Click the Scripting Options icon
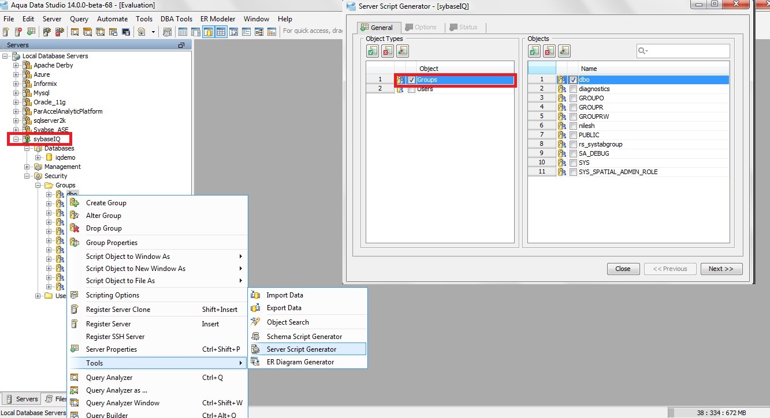 tap(75, 295)
